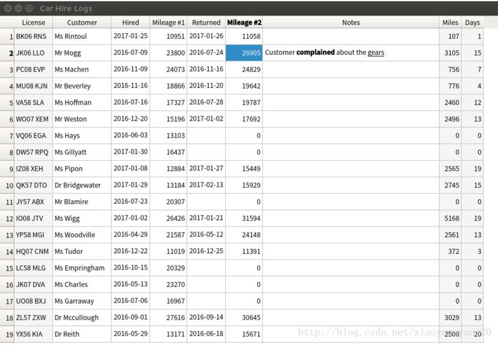
Task: Click the highlighted cell 26905
Action: point(245,53)
